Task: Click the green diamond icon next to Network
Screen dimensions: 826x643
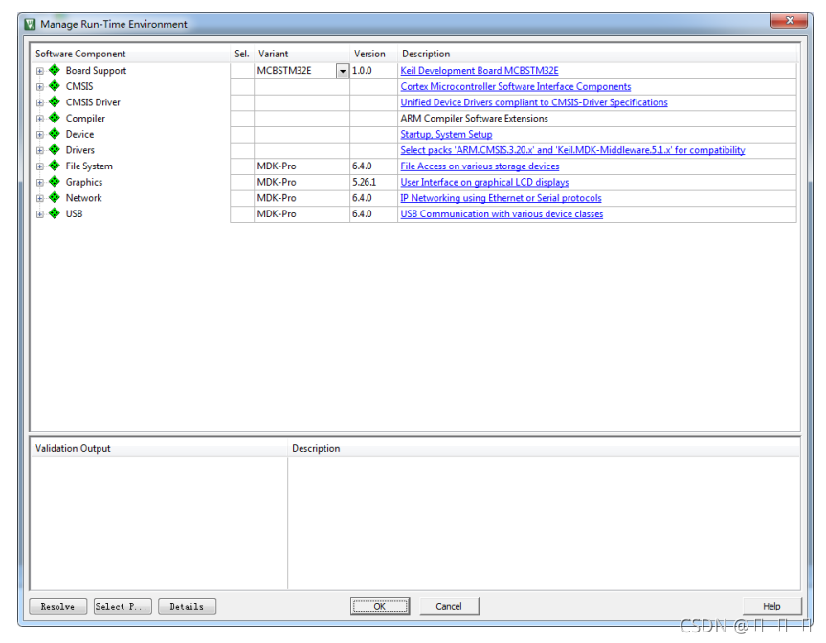Action: coord(54,197)
